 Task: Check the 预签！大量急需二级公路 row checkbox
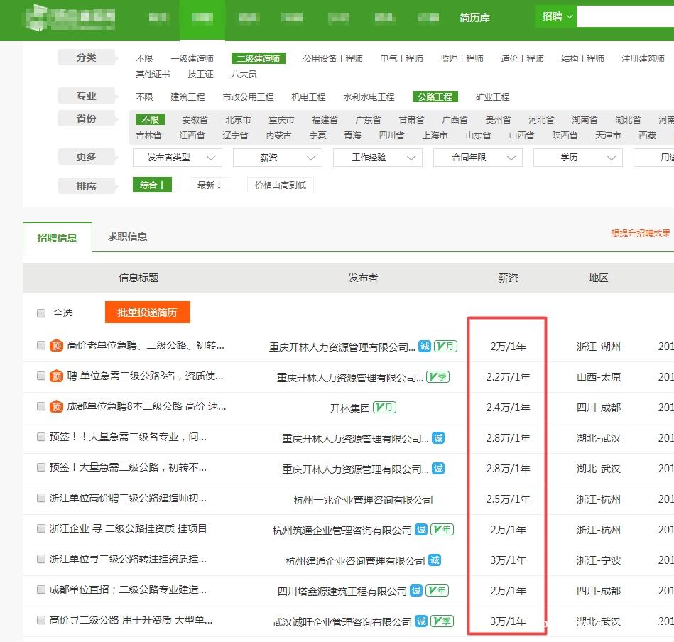(x=41, y=467)
